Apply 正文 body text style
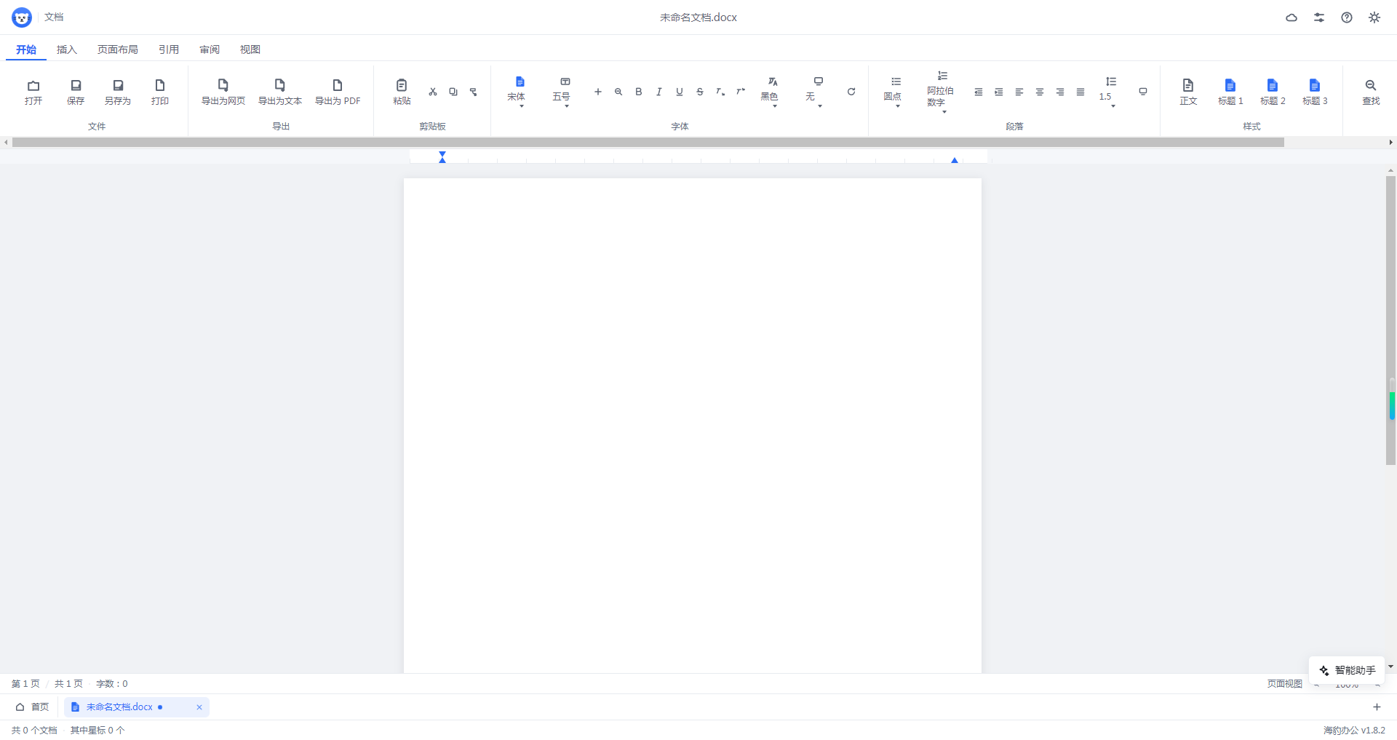This screenshot has width=1397, height=740. point(1188,92)
